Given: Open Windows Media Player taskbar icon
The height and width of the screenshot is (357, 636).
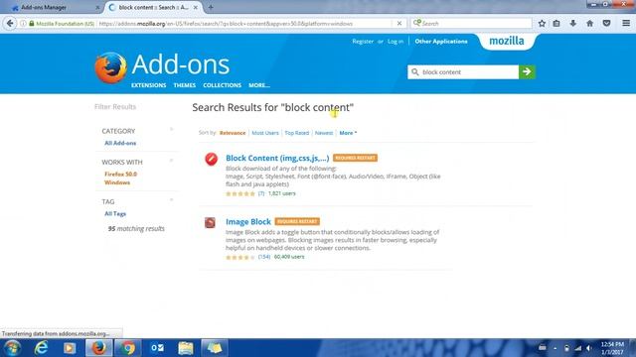Looking at the screenshot, I should click(x=69, y=348).
